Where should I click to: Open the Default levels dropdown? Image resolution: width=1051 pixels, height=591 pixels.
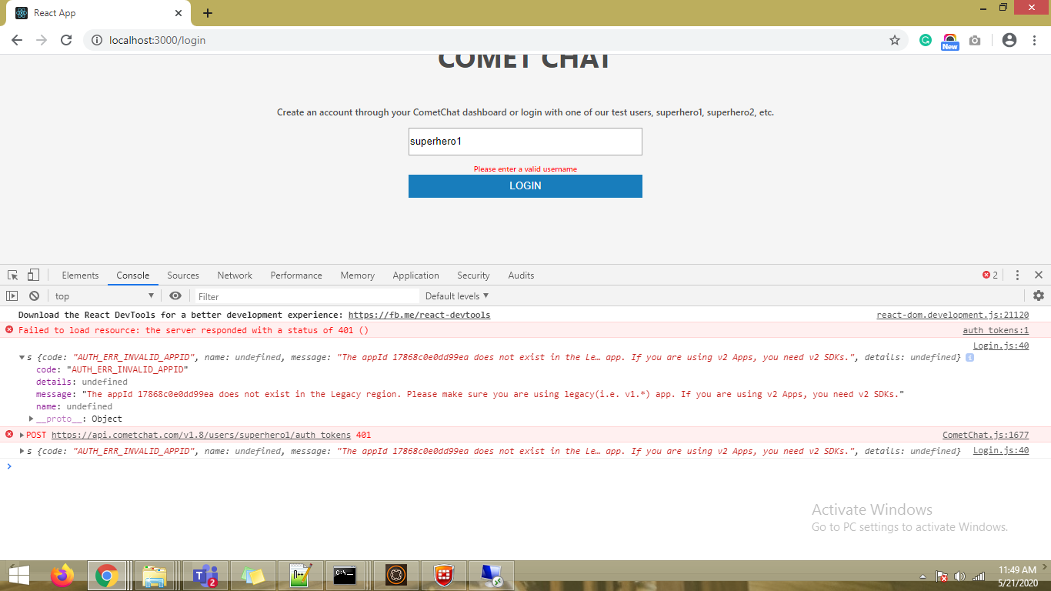[457, 295]
